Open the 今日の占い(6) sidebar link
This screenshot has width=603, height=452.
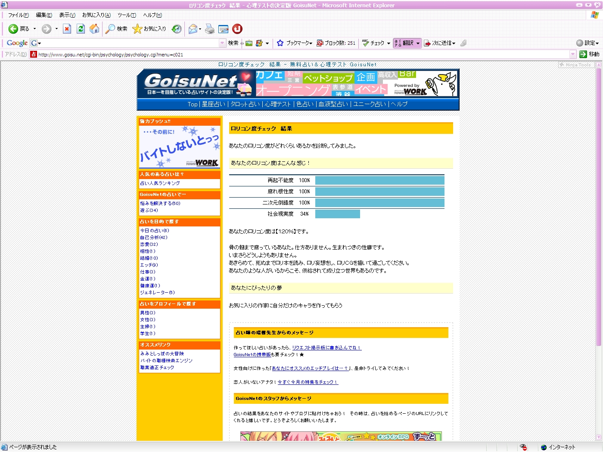[x=155, y=231]
